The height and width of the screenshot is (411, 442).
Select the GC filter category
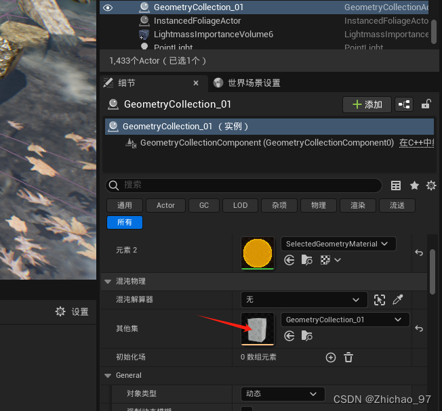pos(204,206)
